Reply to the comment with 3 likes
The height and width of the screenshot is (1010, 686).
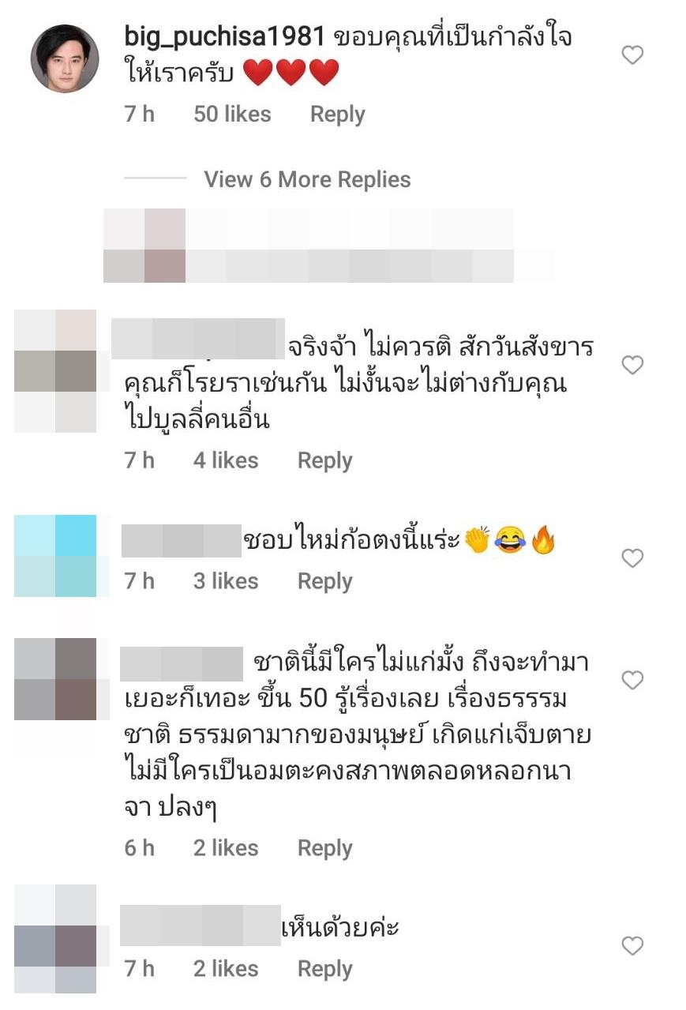click(x=324, y=581)
